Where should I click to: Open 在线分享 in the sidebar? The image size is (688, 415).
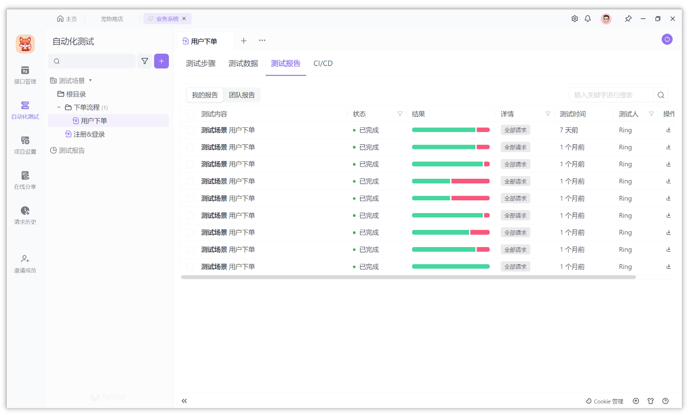pos(25,180)
